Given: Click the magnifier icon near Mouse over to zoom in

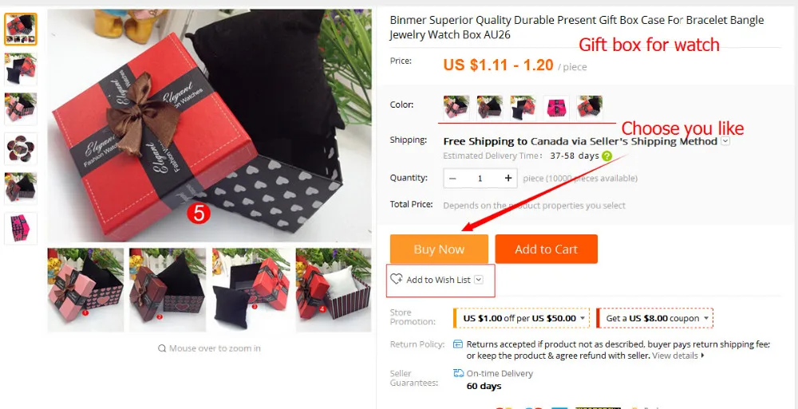Looking at the screenshot, I should tap(162, 348).
